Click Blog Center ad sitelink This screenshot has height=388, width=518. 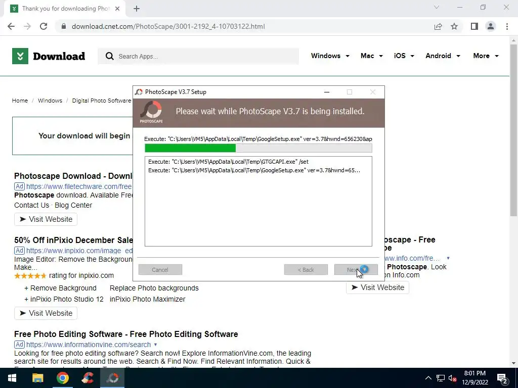(x=73, y=205)
